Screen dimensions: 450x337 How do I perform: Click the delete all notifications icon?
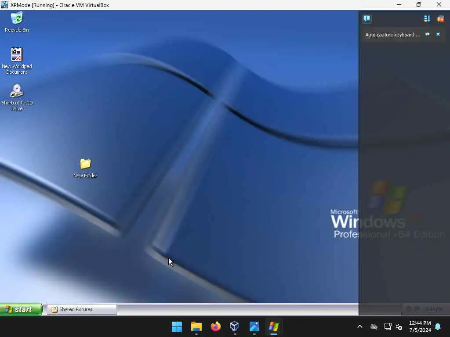tap(440, 19)
